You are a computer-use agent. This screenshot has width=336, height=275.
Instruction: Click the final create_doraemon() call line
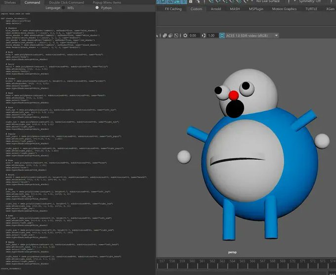tap(11, 269)
